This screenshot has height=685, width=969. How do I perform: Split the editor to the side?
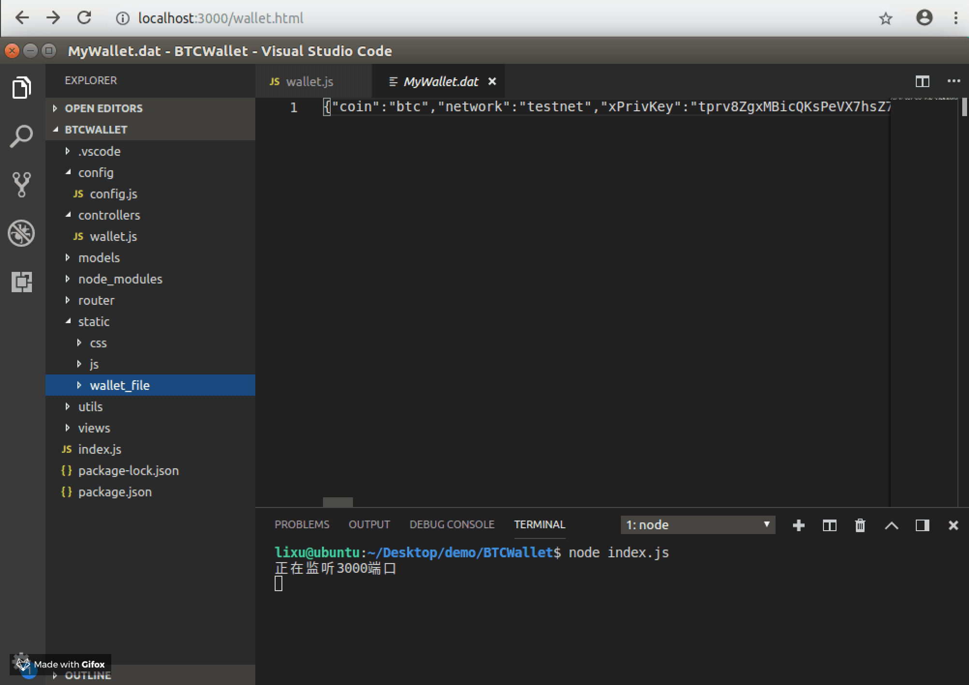(922, 81)
